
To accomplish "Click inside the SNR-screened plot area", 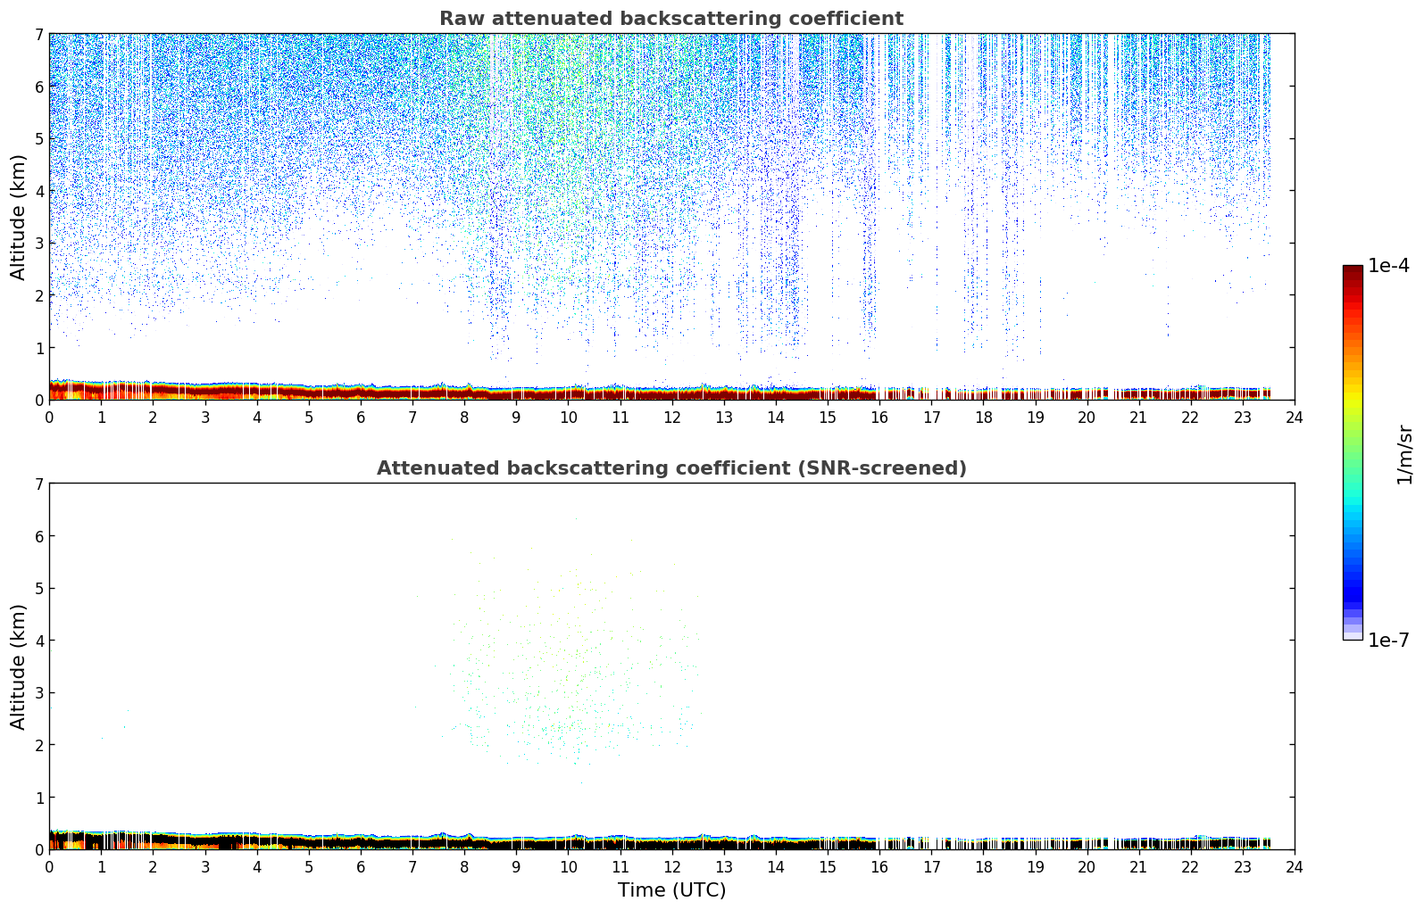I will pyautogui.click(x=671, y=666).
